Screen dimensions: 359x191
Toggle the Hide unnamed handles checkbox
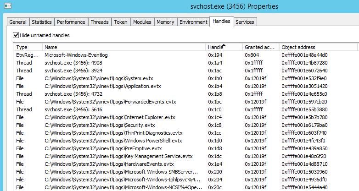pyautogui.click(x=16, y=35)
